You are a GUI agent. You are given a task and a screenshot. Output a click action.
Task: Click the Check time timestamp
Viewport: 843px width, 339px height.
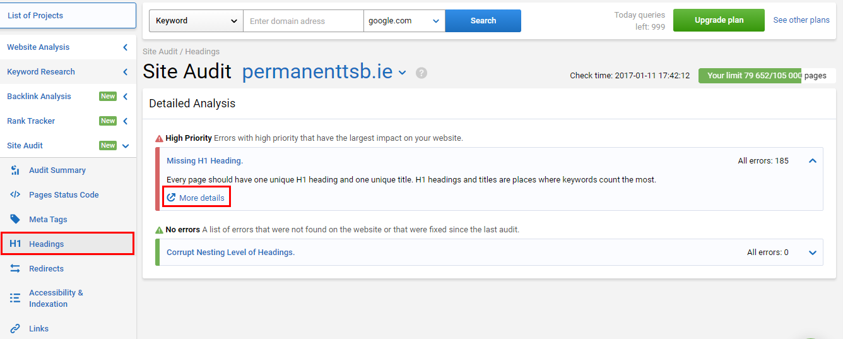point(630,76)
